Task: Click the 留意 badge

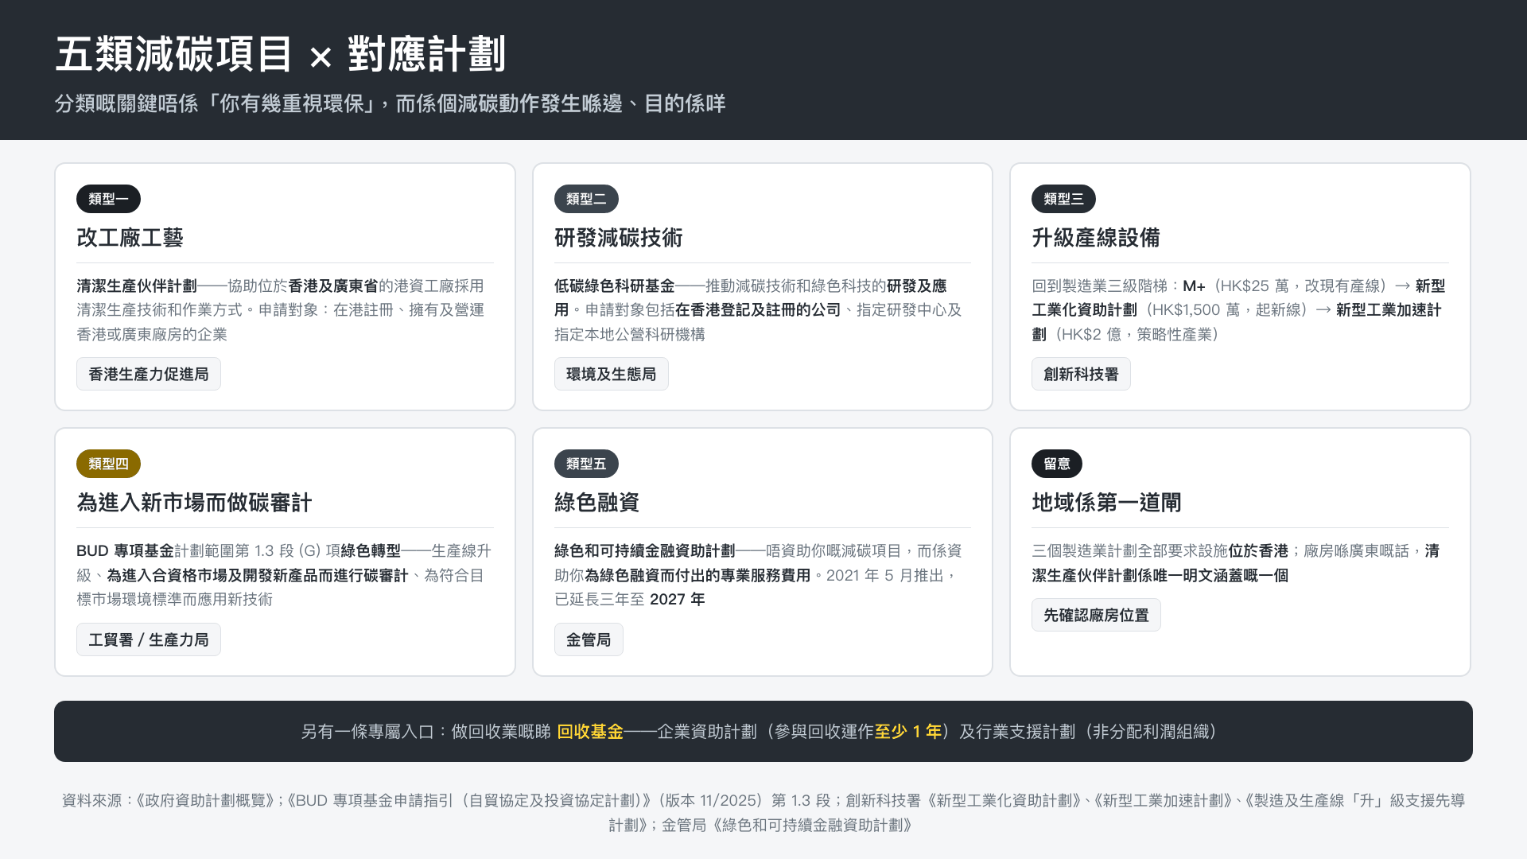Action: 1057,464
